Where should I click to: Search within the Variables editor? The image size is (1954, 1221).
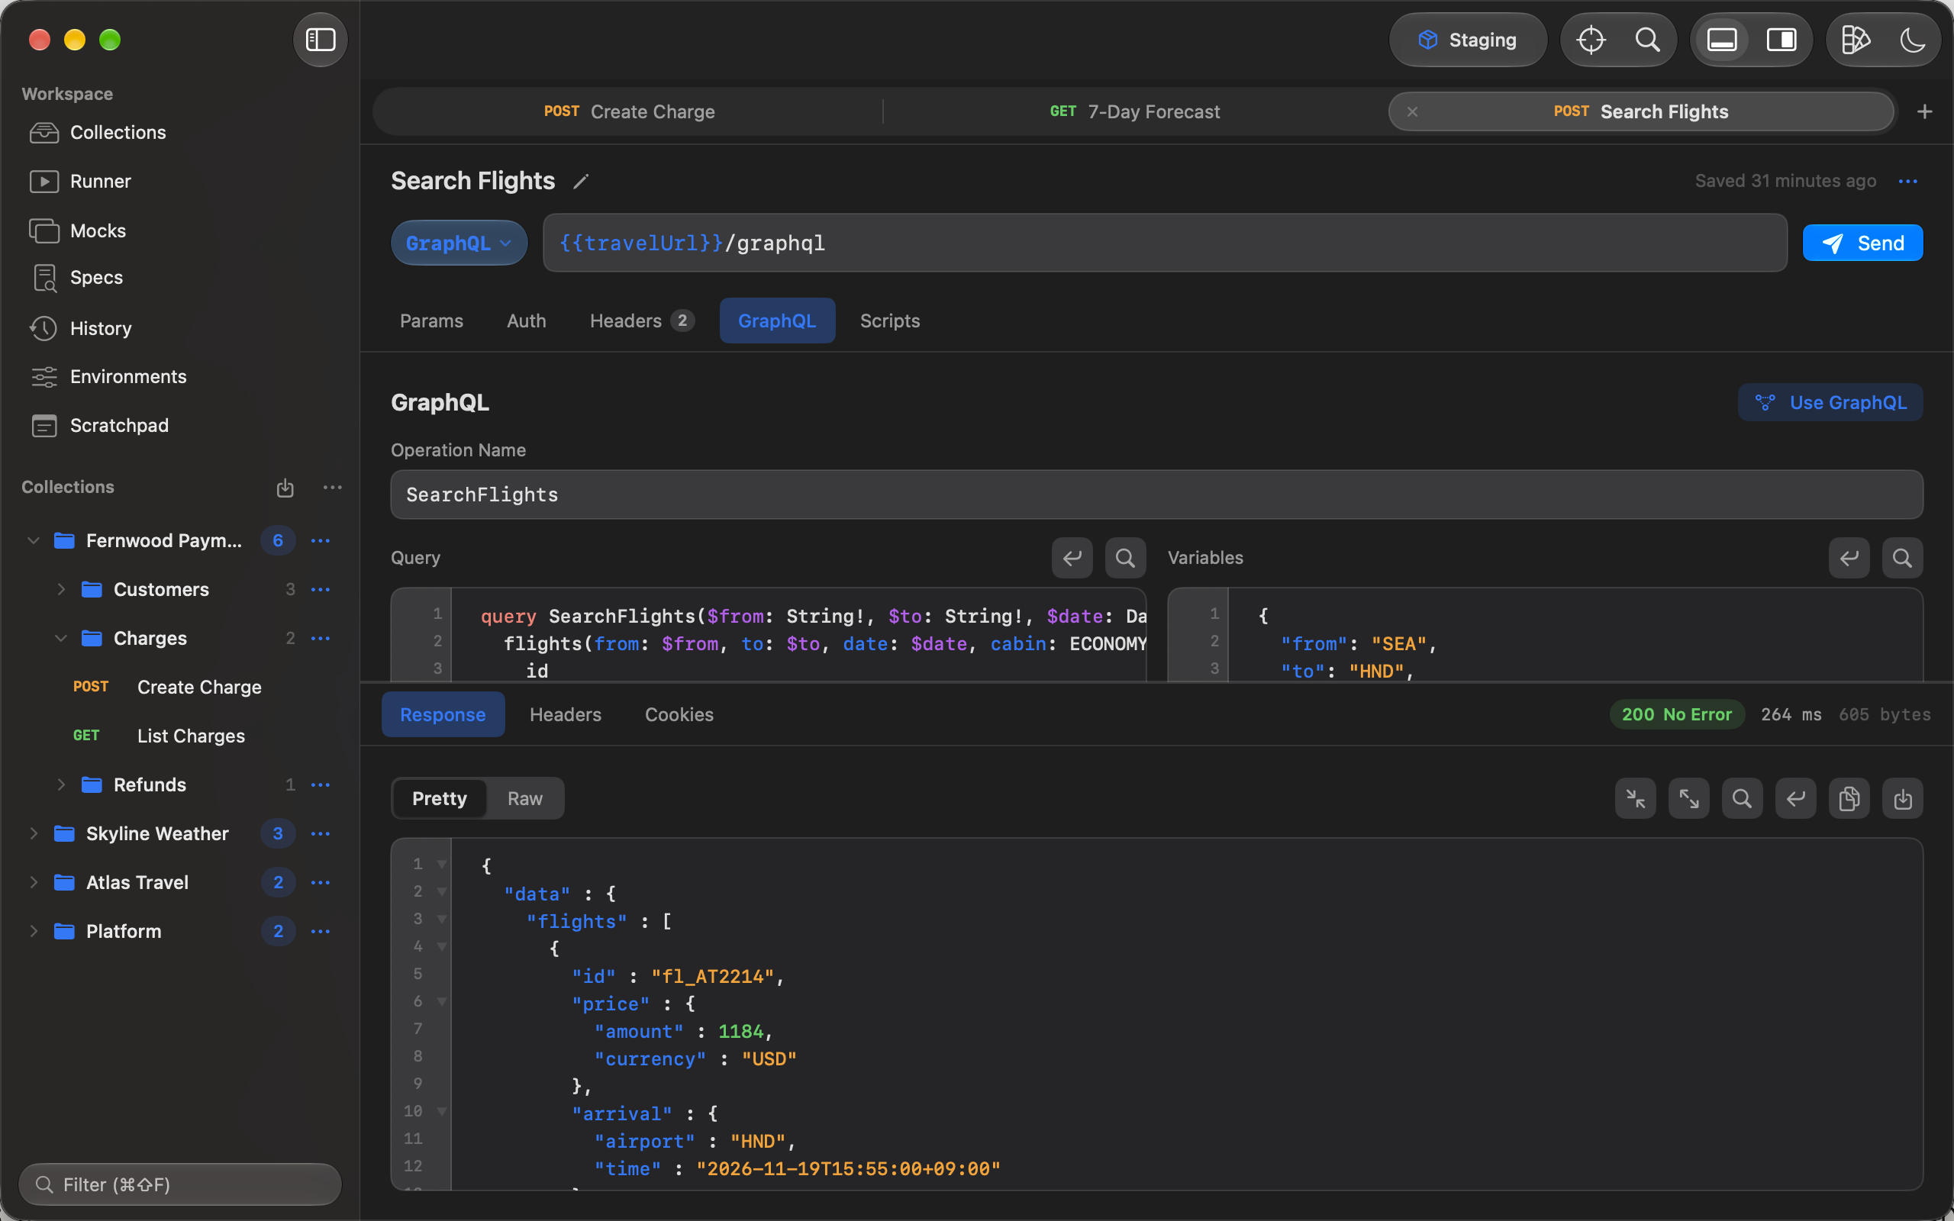click(x=1902, y=558)
